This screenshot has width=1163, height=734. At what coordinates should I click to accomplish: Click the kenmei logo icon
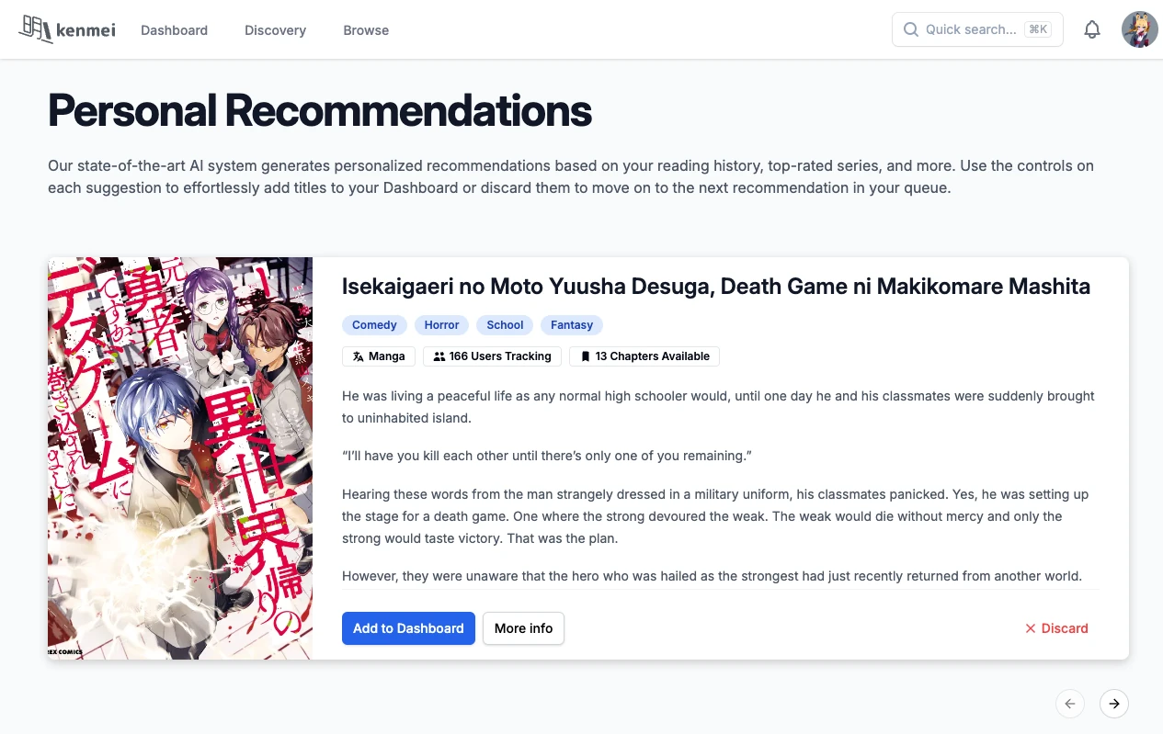tap(35, 29)
